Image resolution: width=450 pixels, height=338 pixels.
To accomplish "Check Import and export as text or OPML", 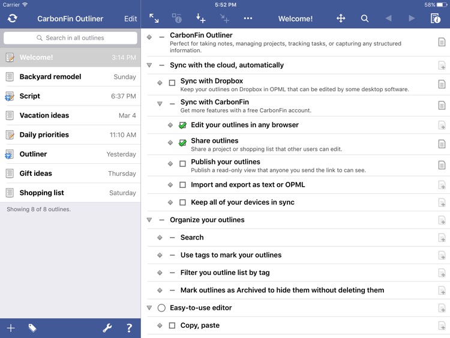I will 182,185.
